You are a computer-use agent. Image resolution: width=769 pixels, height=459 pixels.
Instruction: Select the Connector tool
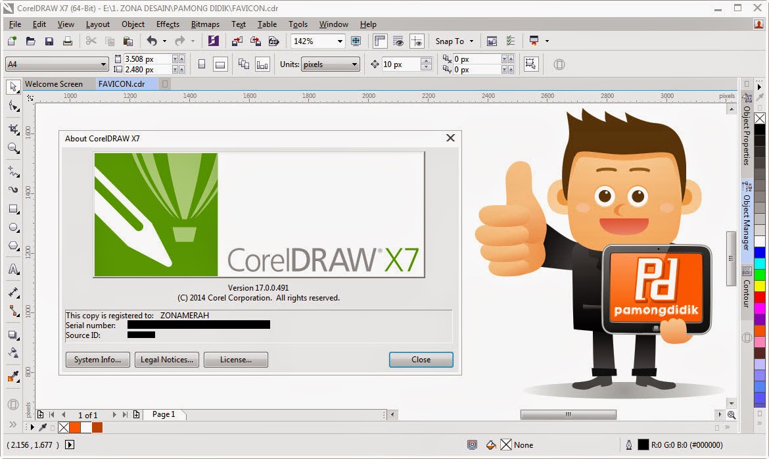pos(13,311)
